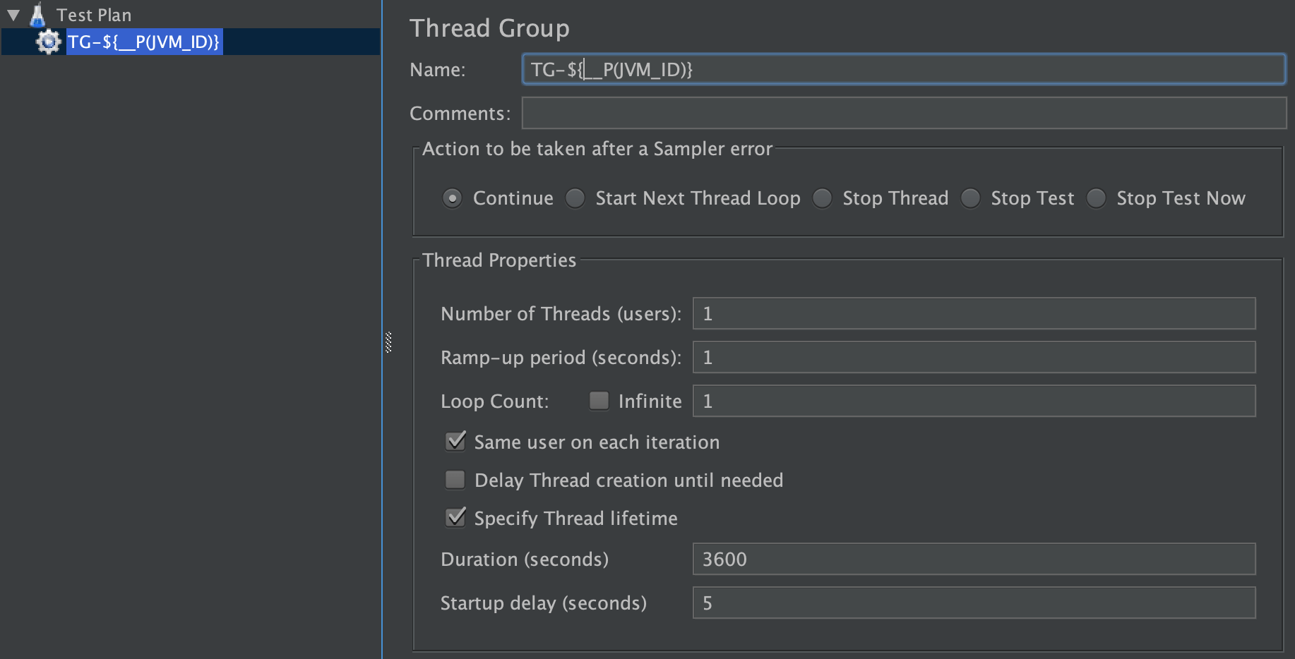Select the Test Plan tree label

tap(94, 15)
